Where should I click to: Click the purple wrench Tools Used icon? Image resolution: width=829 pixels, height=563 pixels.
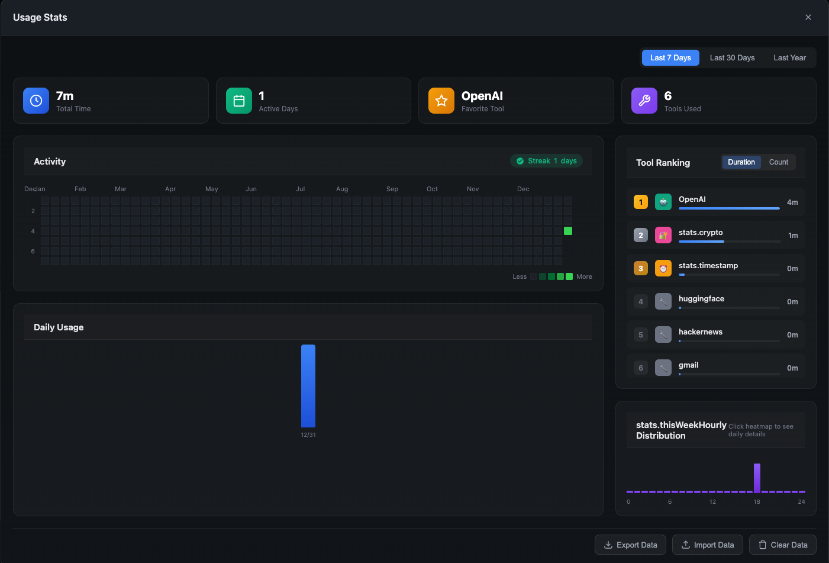pyautogui.click(x=644, y=101)
